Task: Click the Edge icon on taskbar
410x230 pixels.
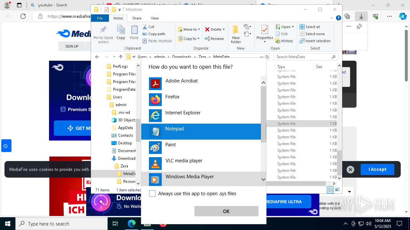Action: (132, 224)
